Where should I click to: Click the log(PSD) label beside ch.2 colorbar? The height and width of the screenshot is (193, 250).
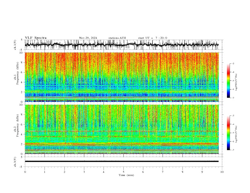pyautogui.click(x=236, y=134)
